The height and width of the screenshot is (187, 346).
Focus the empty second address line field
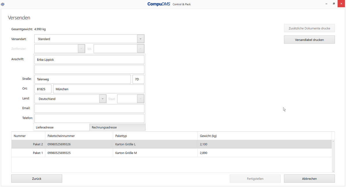pyautogui.click(x=89, y=69)
